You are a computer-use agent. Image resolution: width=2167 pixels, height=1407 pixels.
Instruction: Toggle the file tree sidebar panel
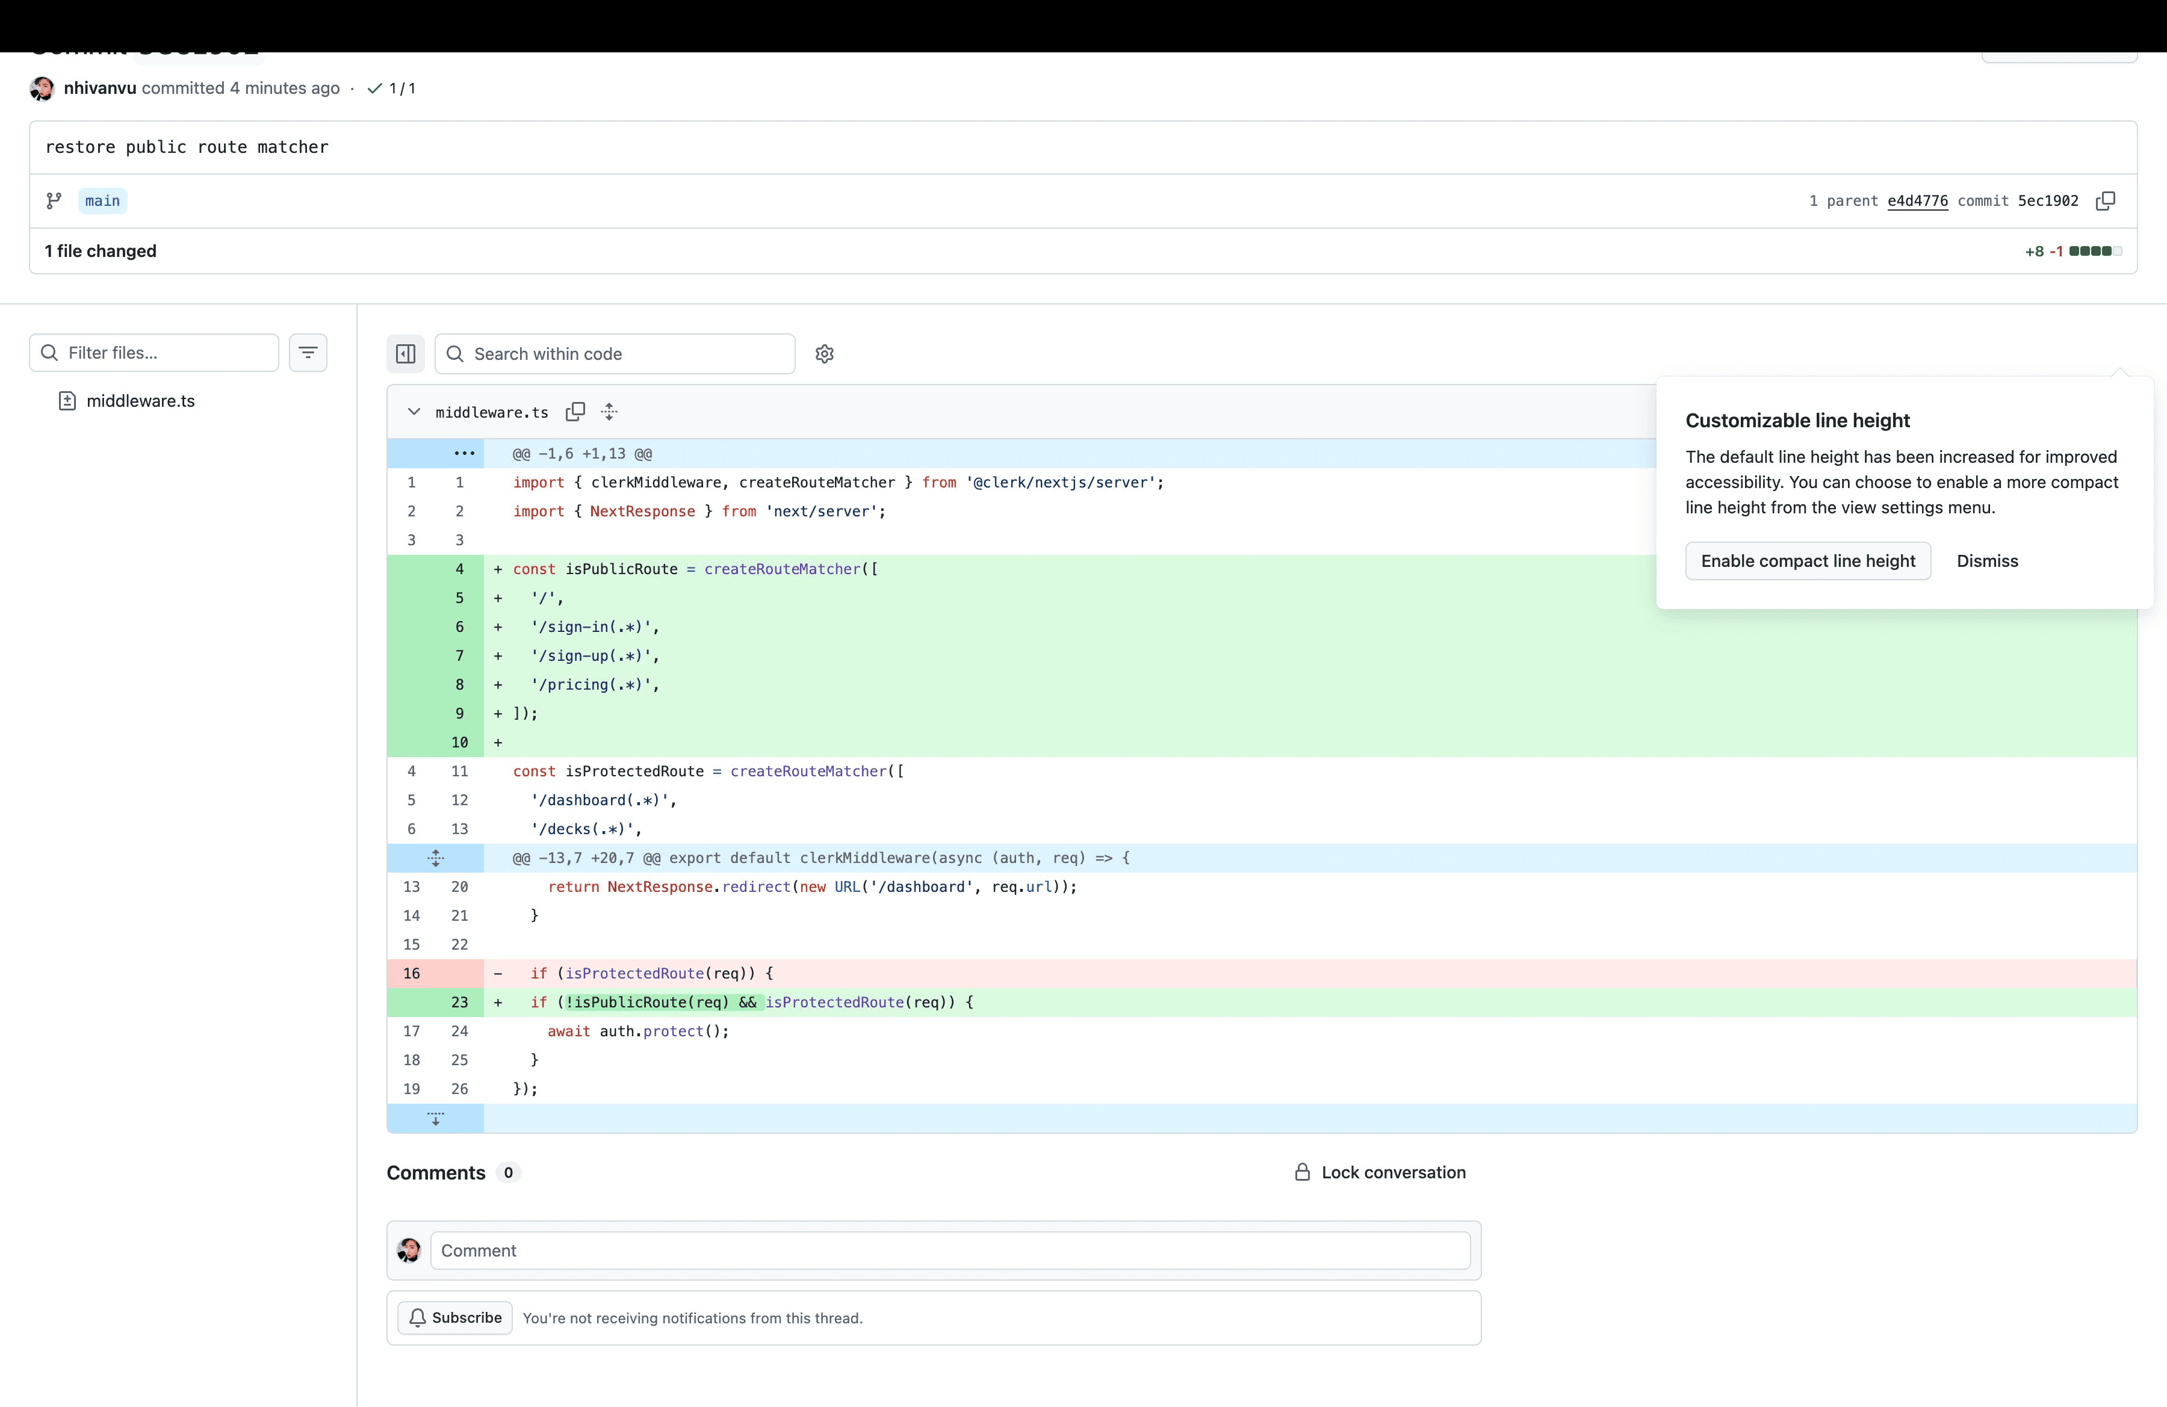click(406, 354)
